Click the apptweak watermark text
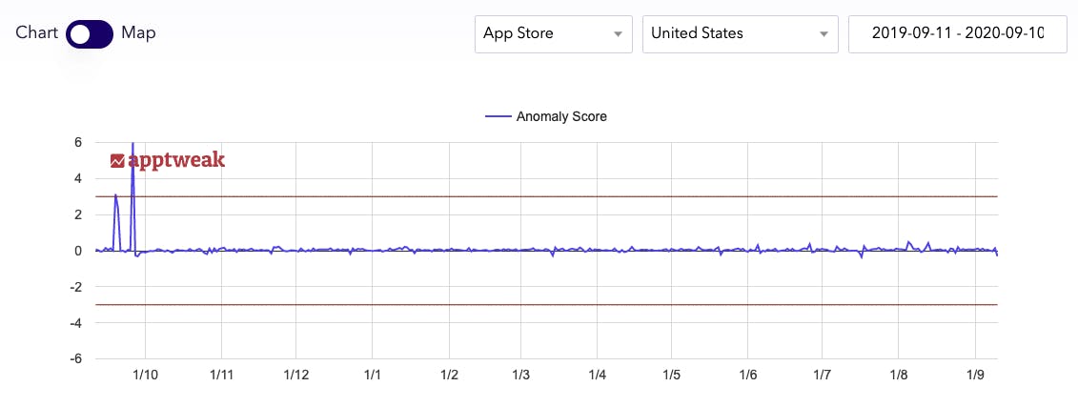The height and width of the screenshot is (407, 1078). point(176,160)
